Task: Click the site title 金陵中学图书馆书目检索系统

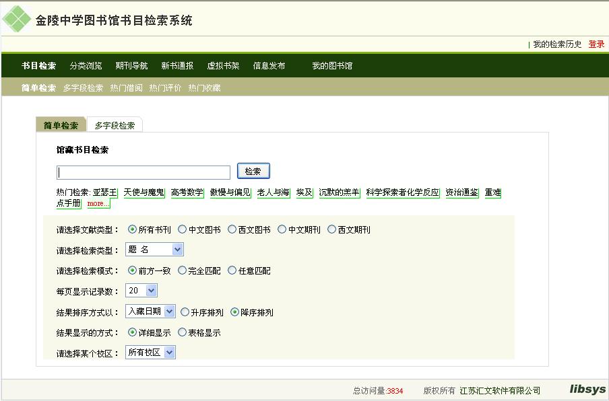Action: tap(114, 20)
